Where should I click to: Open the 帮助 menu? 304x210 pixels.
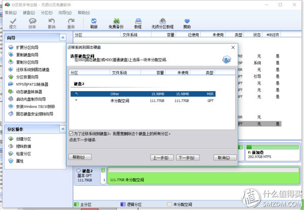pyautogui.click(x=84, y=13)
